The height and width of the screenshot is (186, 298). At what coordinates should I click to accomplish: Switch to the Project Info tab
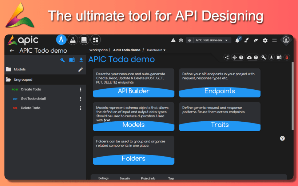(x=148, y=178)
